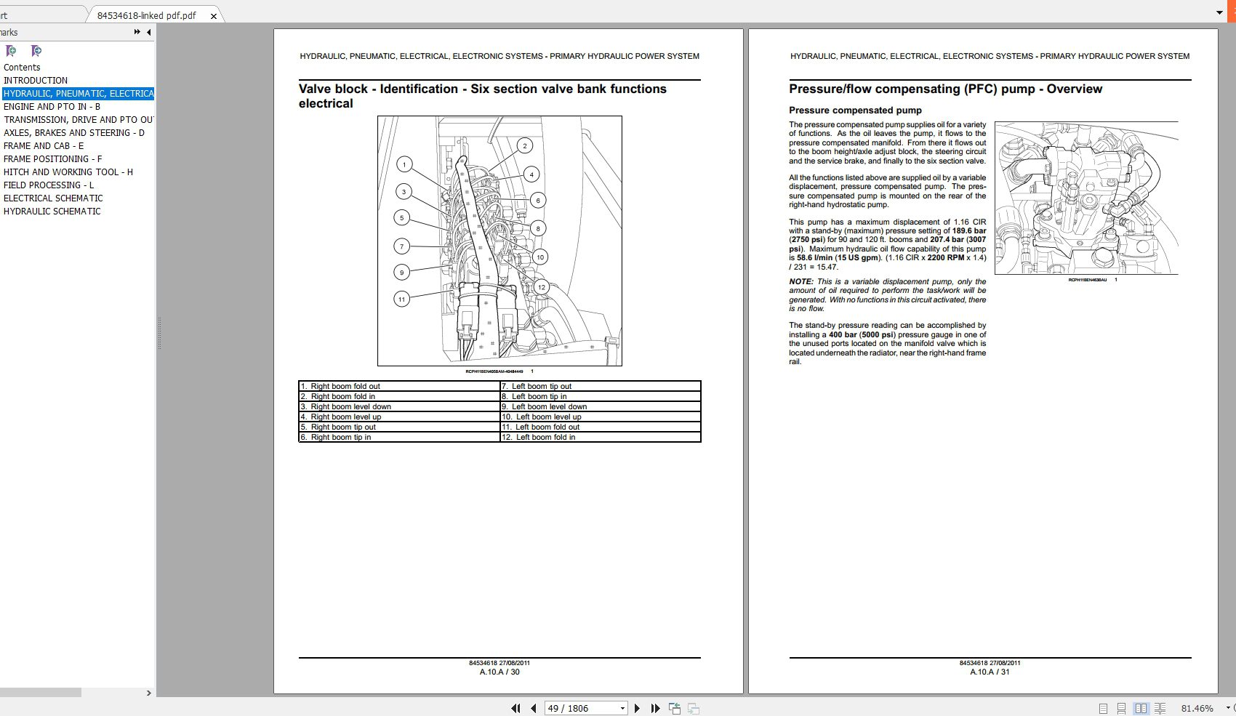The image size is (1236, 716).
Task: Enable continuous scrolling view icon
Action: 1121,707
